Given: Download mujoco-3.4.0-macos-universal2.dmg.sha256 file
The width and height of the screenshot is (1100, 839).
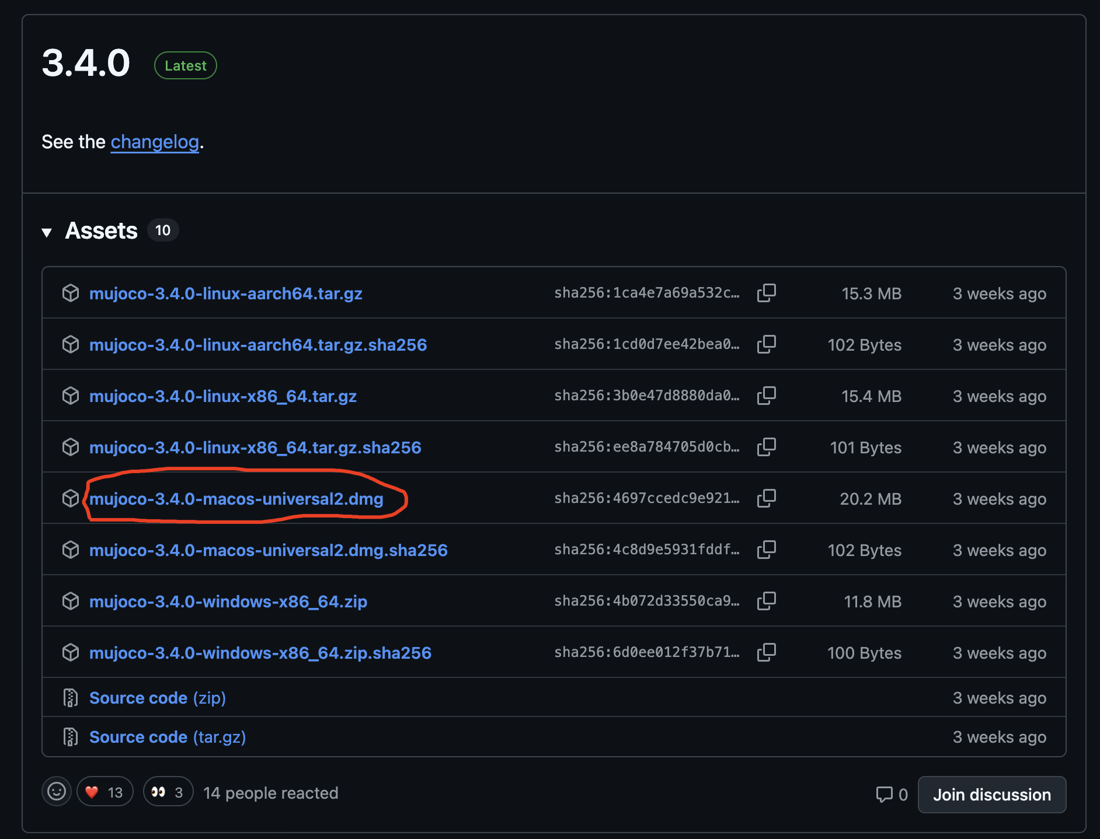Looking at the screenshot, I should click(269, 550).
